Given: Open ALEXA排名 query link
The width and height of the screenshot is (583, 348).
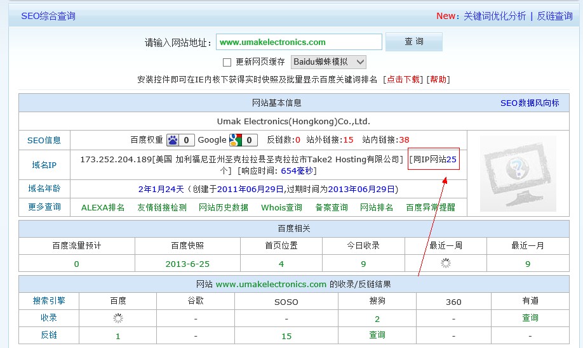Looking at the screenshot, I should point(103,207).
